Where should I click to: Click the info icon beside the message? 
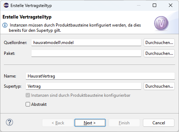5,25
